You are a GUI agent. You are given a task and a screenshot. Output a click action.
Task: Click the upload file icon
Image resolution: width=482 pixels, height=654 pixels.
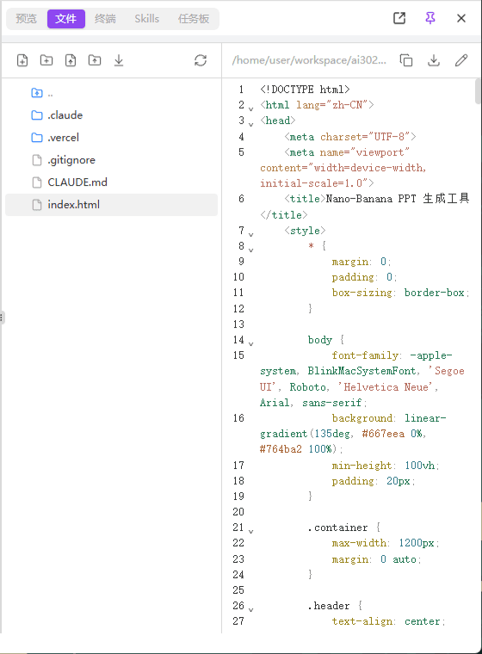tap(71, 60)
